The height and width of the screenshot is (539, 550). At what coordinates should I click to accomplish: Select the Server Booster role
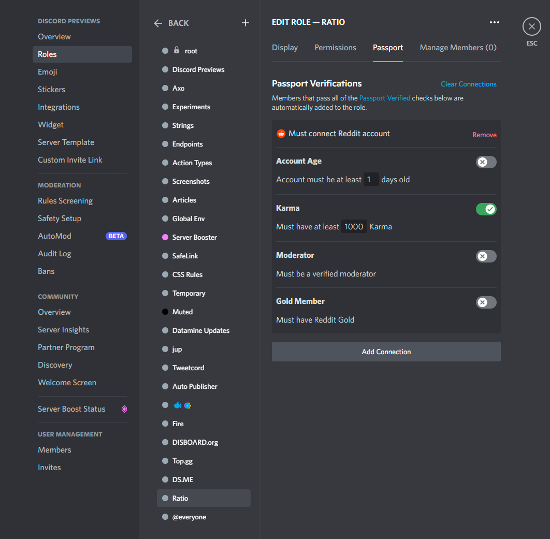204,238
